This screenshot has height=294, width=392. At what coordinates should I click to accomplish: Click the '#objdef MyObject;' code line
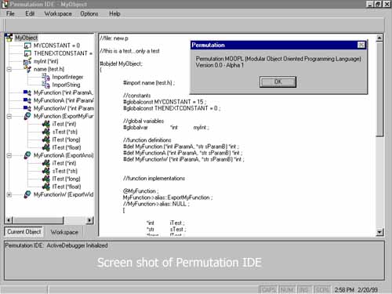(121, 64)
